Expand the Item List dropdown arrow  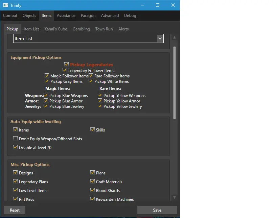click(160, 39)
